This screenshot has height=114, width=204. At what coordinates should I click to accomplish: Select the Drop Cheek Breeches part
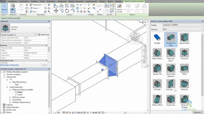pyautogui.click(x=171, y=71)
